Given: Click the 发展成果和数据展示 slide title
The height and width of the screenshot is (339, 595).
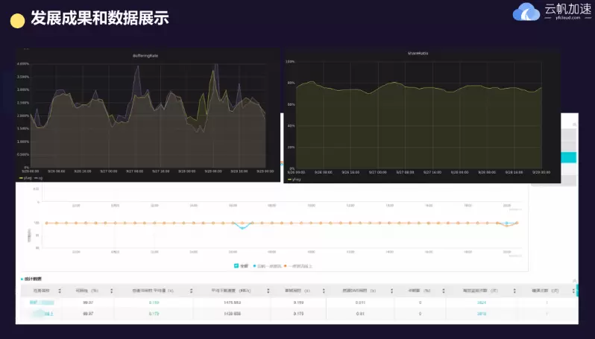Looking at the screenshot, I should pyautogui.click(x=99, y=18).
